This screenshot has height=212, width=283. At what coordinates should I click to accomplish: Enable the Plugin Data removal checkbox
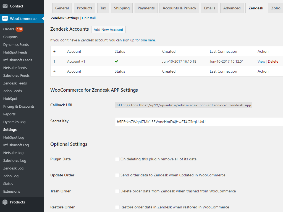pos(117,159)
